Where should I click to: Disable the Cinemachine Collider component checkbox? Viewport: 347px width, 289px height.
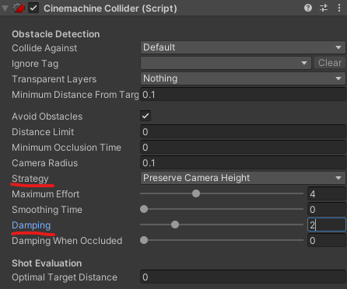coord(33,8)
